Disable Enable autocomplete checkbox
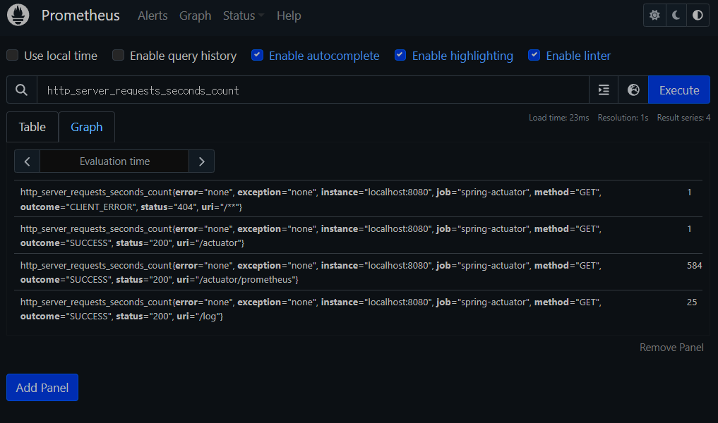Image resolution: width=718 pixels, height=423 pixels. click(x=258, y=55)
